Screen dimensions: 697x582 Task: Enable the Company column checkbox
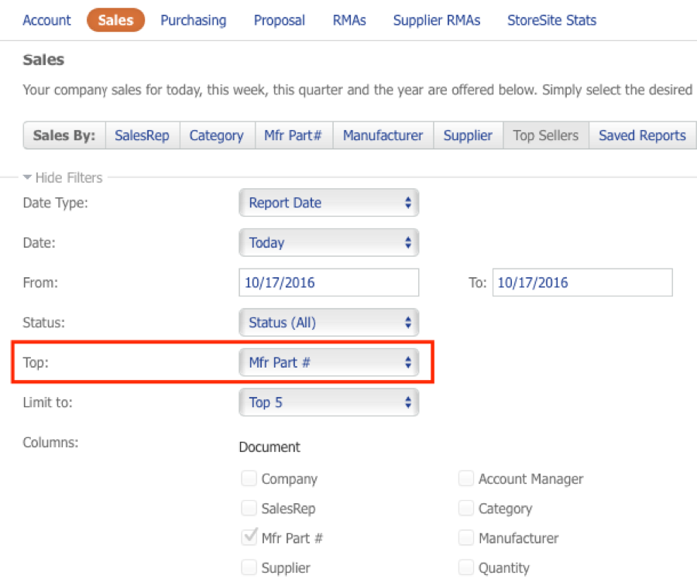[249, 479]
